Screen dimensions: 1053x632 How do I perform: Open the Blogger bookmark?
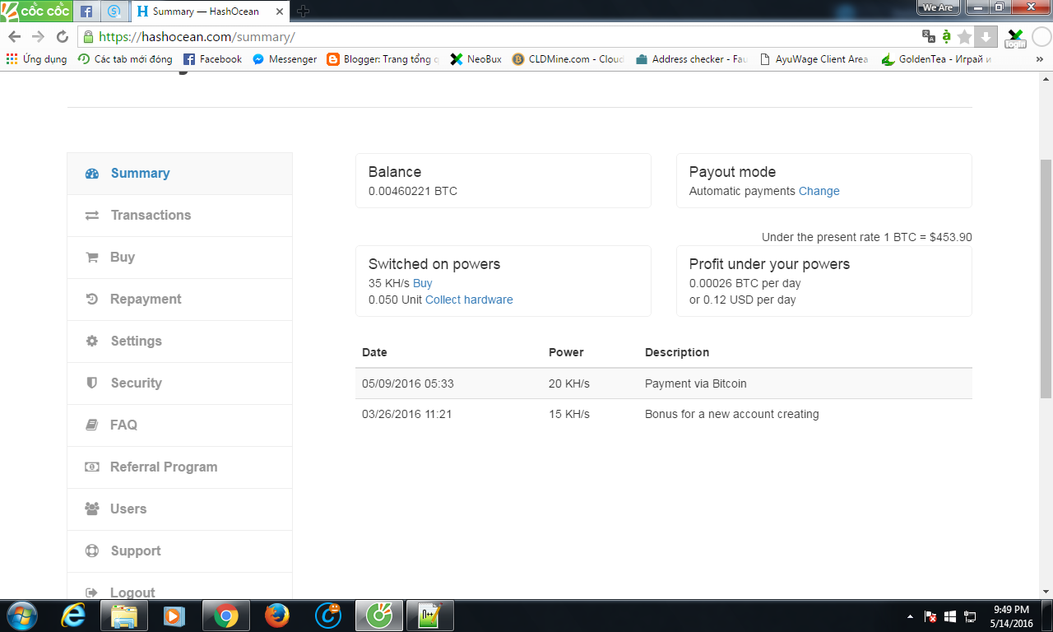[x=383, y=59]
